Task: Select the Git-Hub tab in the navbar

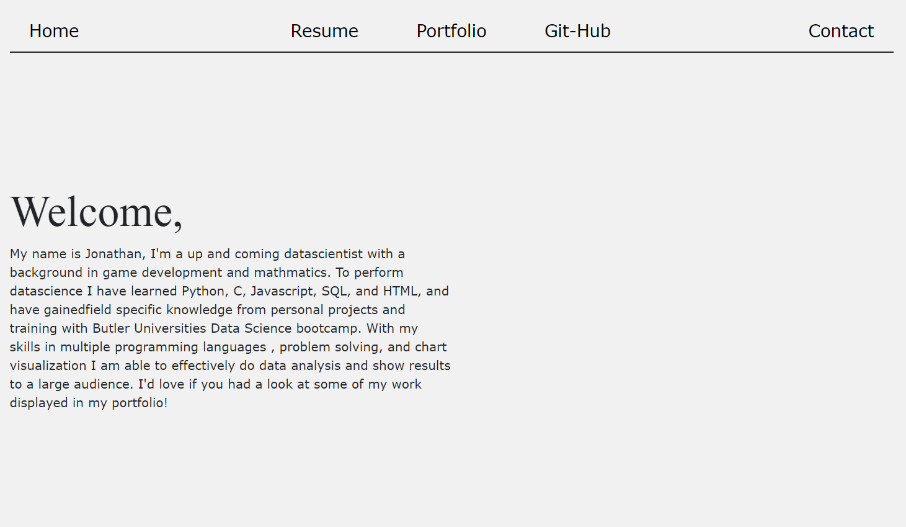Action: point(577,31)
